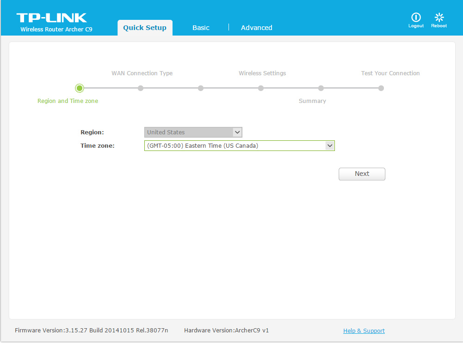463x343 pixels.
Task: Click the green Region and Time zone label
Action: click(x=68, y=101)
